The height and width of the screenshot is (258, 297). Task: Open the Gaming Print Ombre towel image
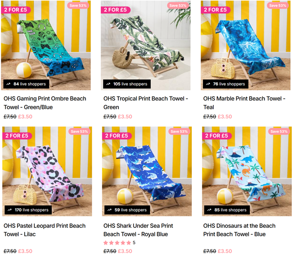pyautogui.click(x=46, y=45)
